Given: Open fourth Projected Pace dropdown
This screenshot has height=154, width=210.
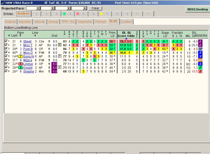Looking at the screenshot, I should point(85,8).
